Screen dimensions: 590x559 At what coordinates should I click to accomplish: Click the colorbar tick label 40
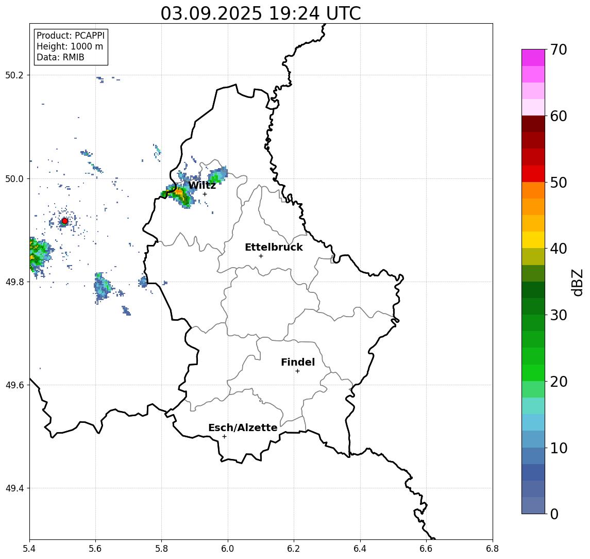559,249
